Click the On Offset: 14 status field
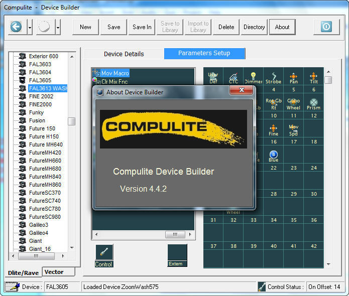 tap(324, 286)
